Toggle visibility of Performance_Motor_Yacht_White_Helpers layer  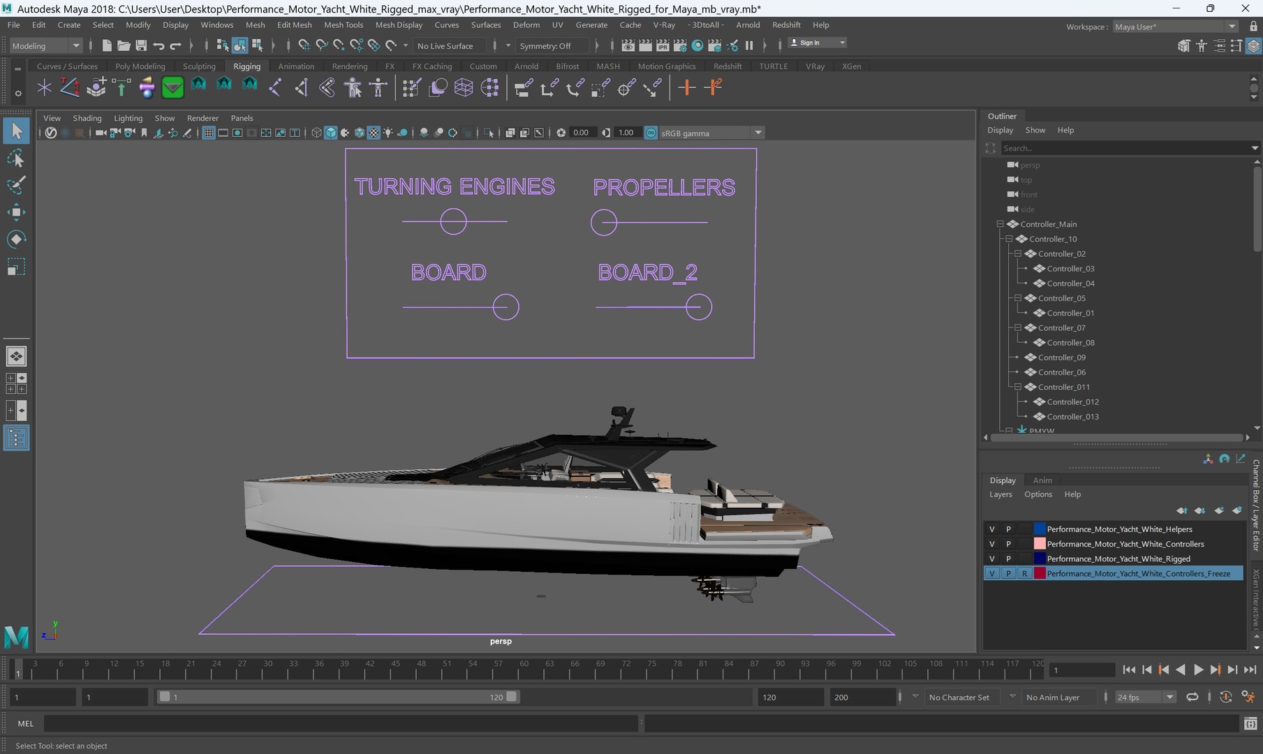coord(991,529)
